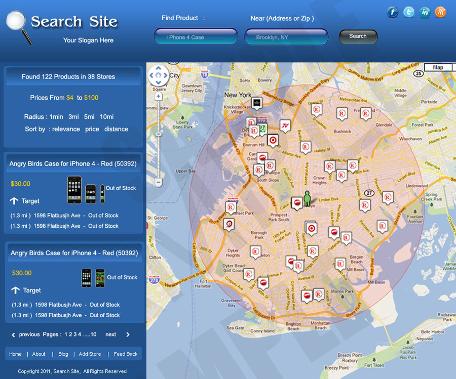Select the R marker near Dyker Heights
The height and width of the screenshot is (379, 456).
pyautogui.click(x=255, y=252)
